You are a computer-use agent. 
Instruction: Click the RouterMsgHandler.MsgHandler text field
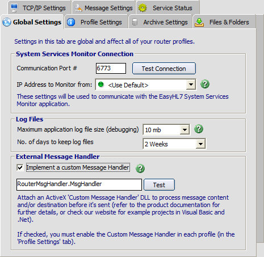coord(79,184)
